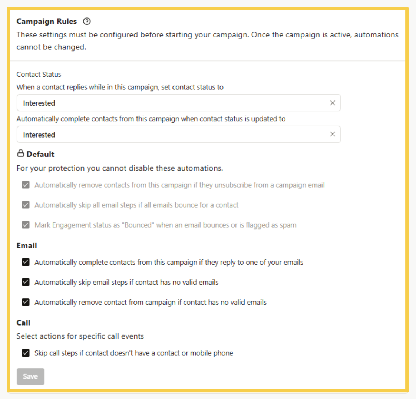Click the Default section label

point(41,154)
